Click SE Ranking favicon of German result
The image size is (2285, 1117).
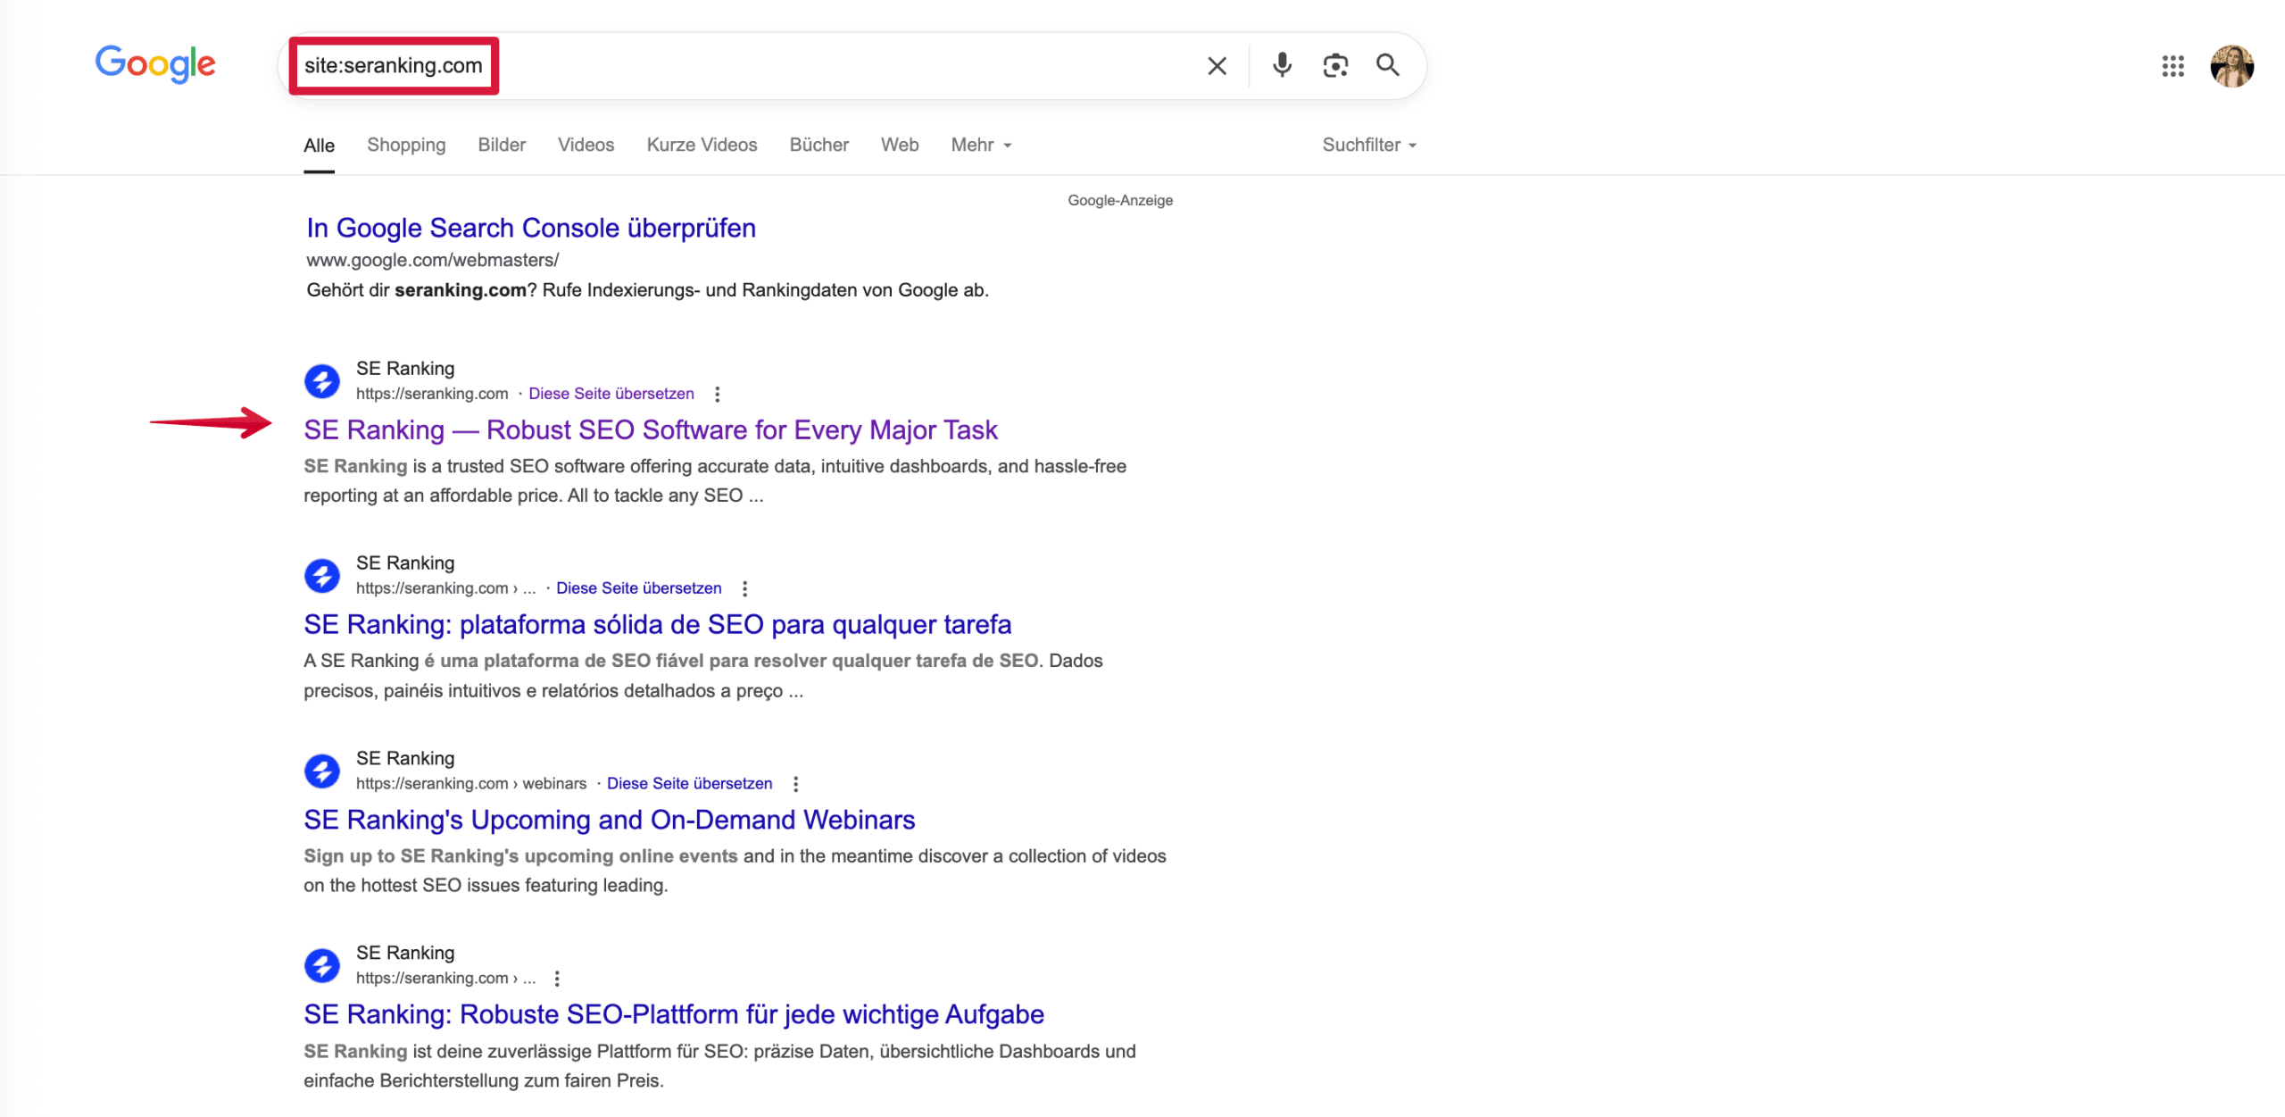[322, 966]
